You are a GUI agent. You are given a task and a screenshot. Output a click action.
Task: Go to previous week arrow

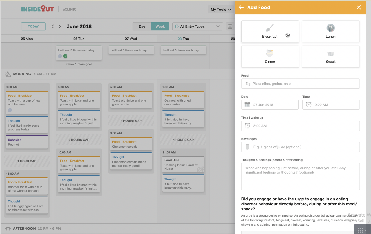point(53,26)
